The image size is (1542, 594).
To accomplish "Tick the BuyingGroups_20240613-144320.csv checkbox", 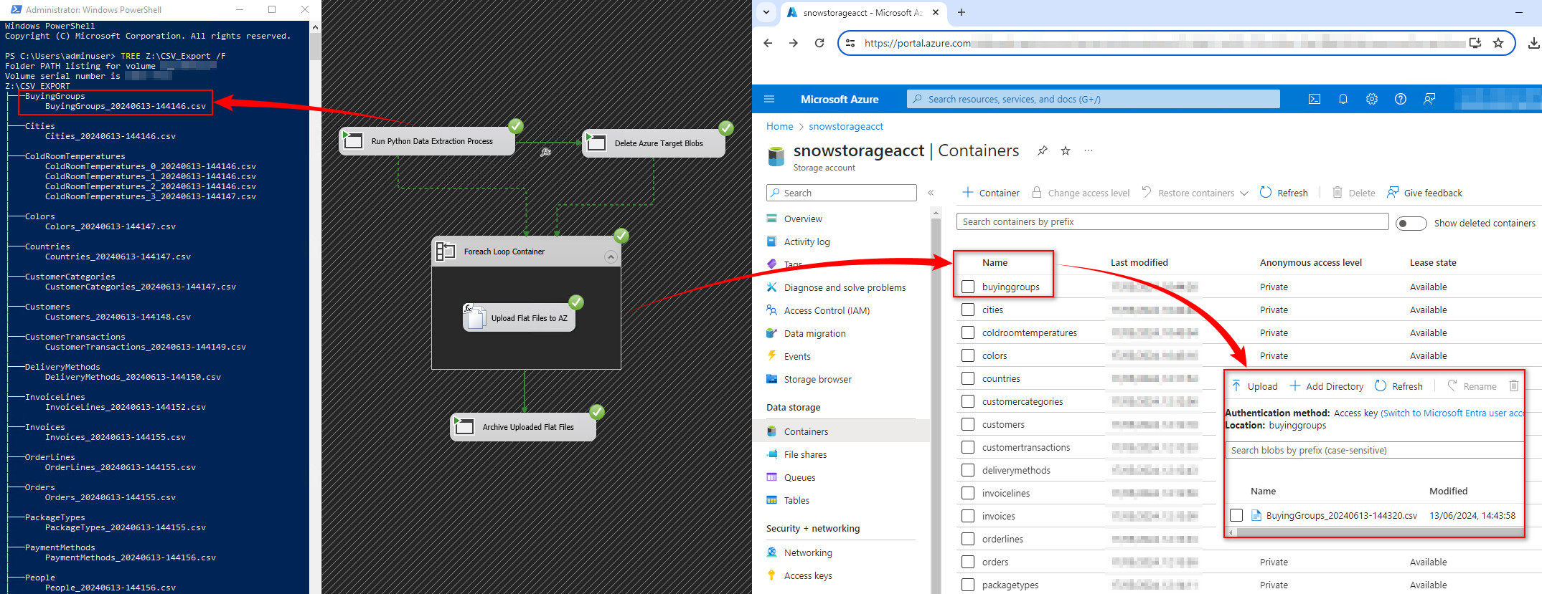I will pos(1236,515).
